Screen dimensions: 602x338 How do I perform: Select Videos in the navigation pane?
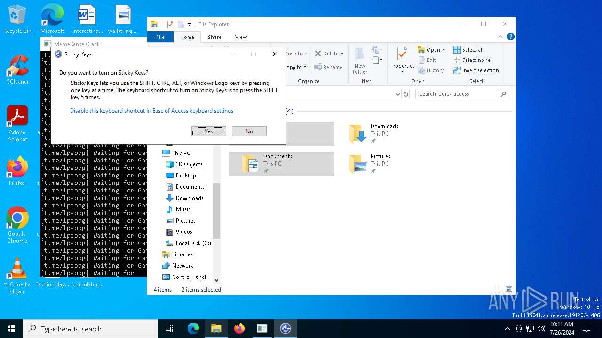(x=184, y=232)
